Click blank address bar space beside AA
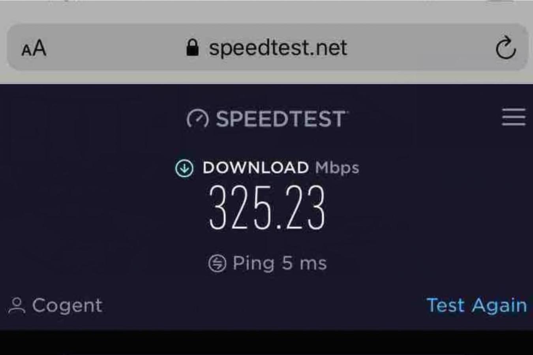Screen dimensions: 533x355 coord(114,48)
